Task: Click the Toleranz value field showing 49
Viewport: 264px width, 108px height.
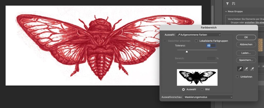Action: (211, 45)
